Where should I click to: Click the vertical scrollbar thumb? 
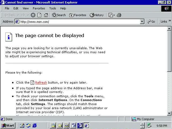(x=169, y=51)
